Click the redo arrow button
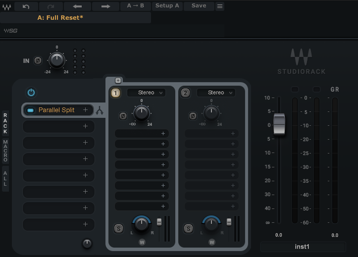The height and width of the screenshot is (257, 358). pyautogui.click(x=51, y=6)
